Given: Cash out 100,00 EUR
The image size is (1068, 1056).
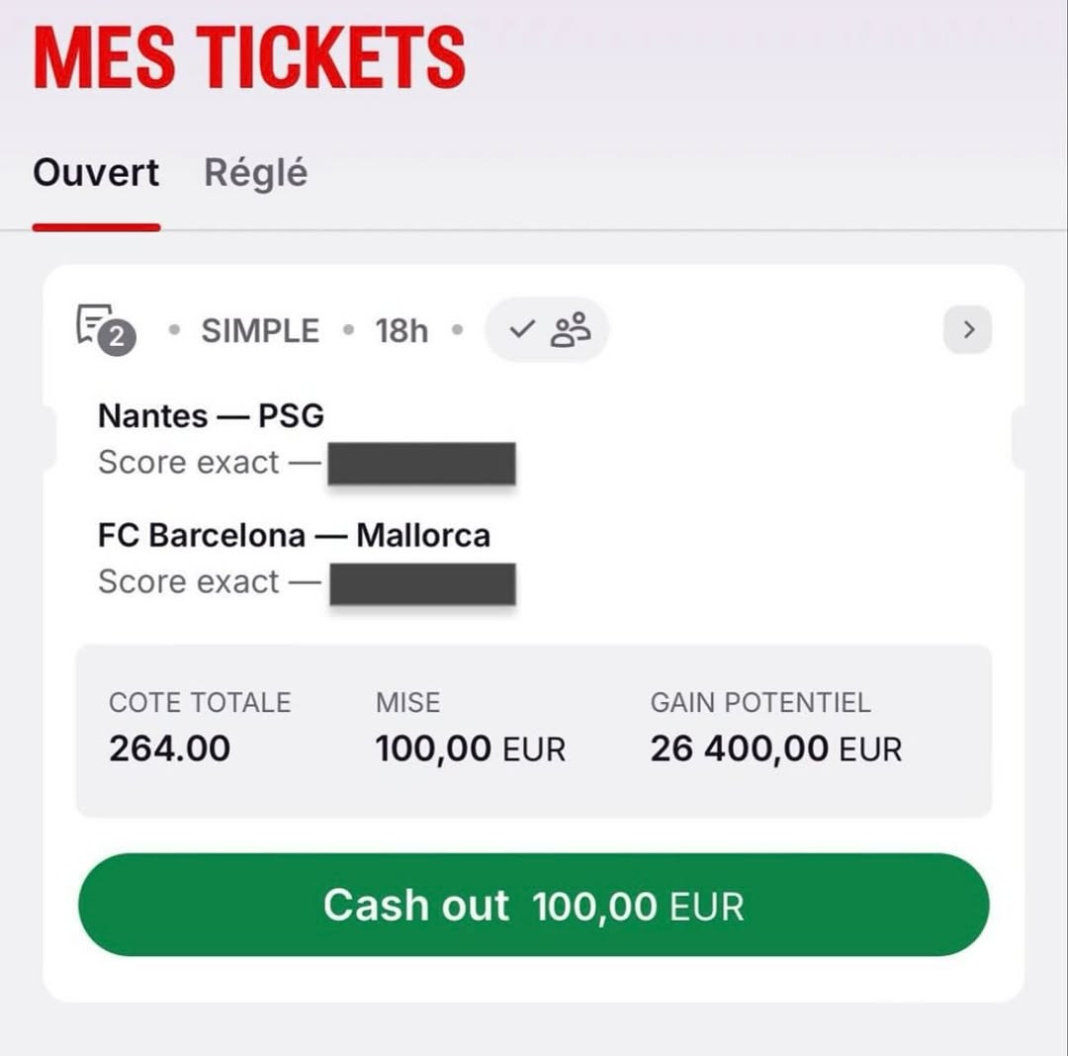Looking at the screenshot, I should pyautogui.click(x=534, y=905).
